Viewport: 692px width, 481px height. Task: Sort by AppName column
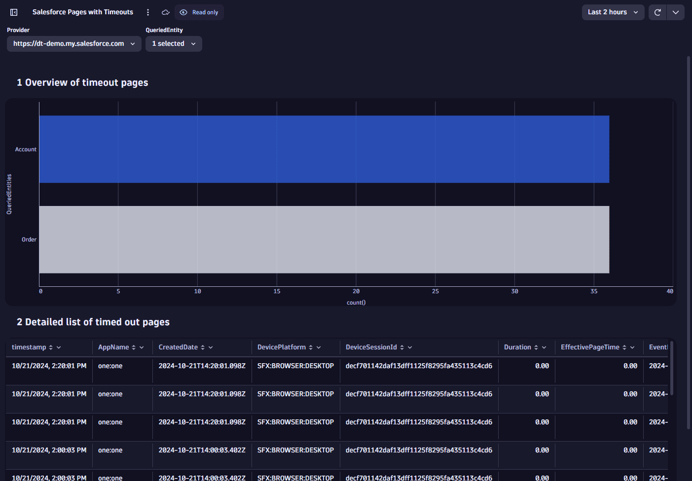134,347
